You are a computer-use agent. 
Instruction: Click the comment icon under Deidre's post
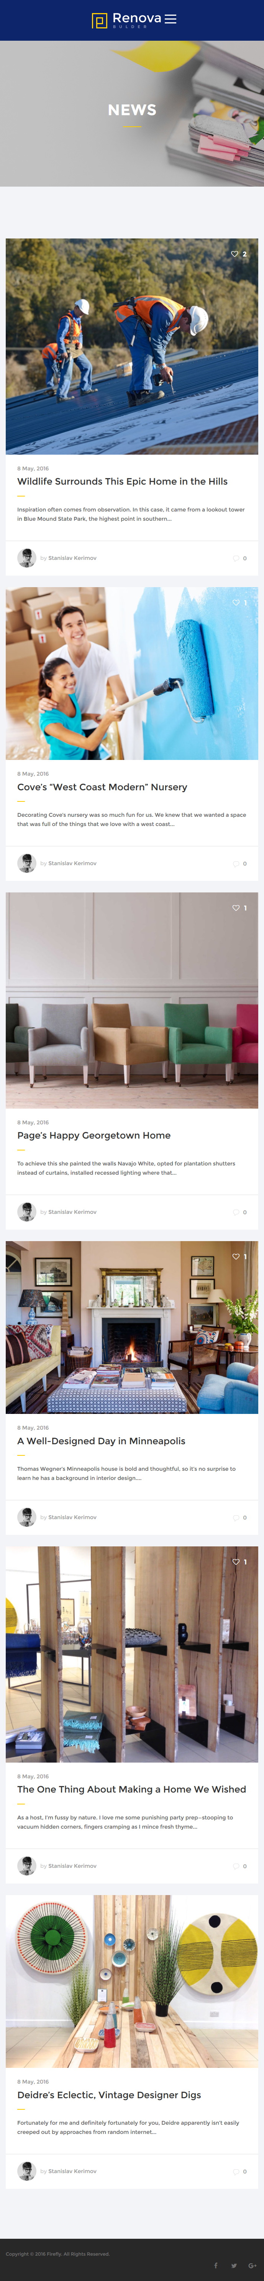tap(236, 2170)
